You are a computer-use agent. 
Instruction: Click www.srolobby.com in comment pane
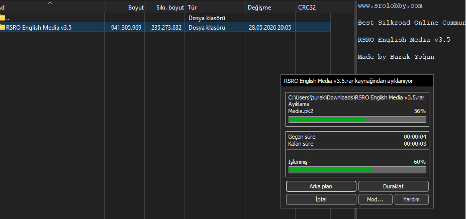pyautogui.click(x=390, y=6)
